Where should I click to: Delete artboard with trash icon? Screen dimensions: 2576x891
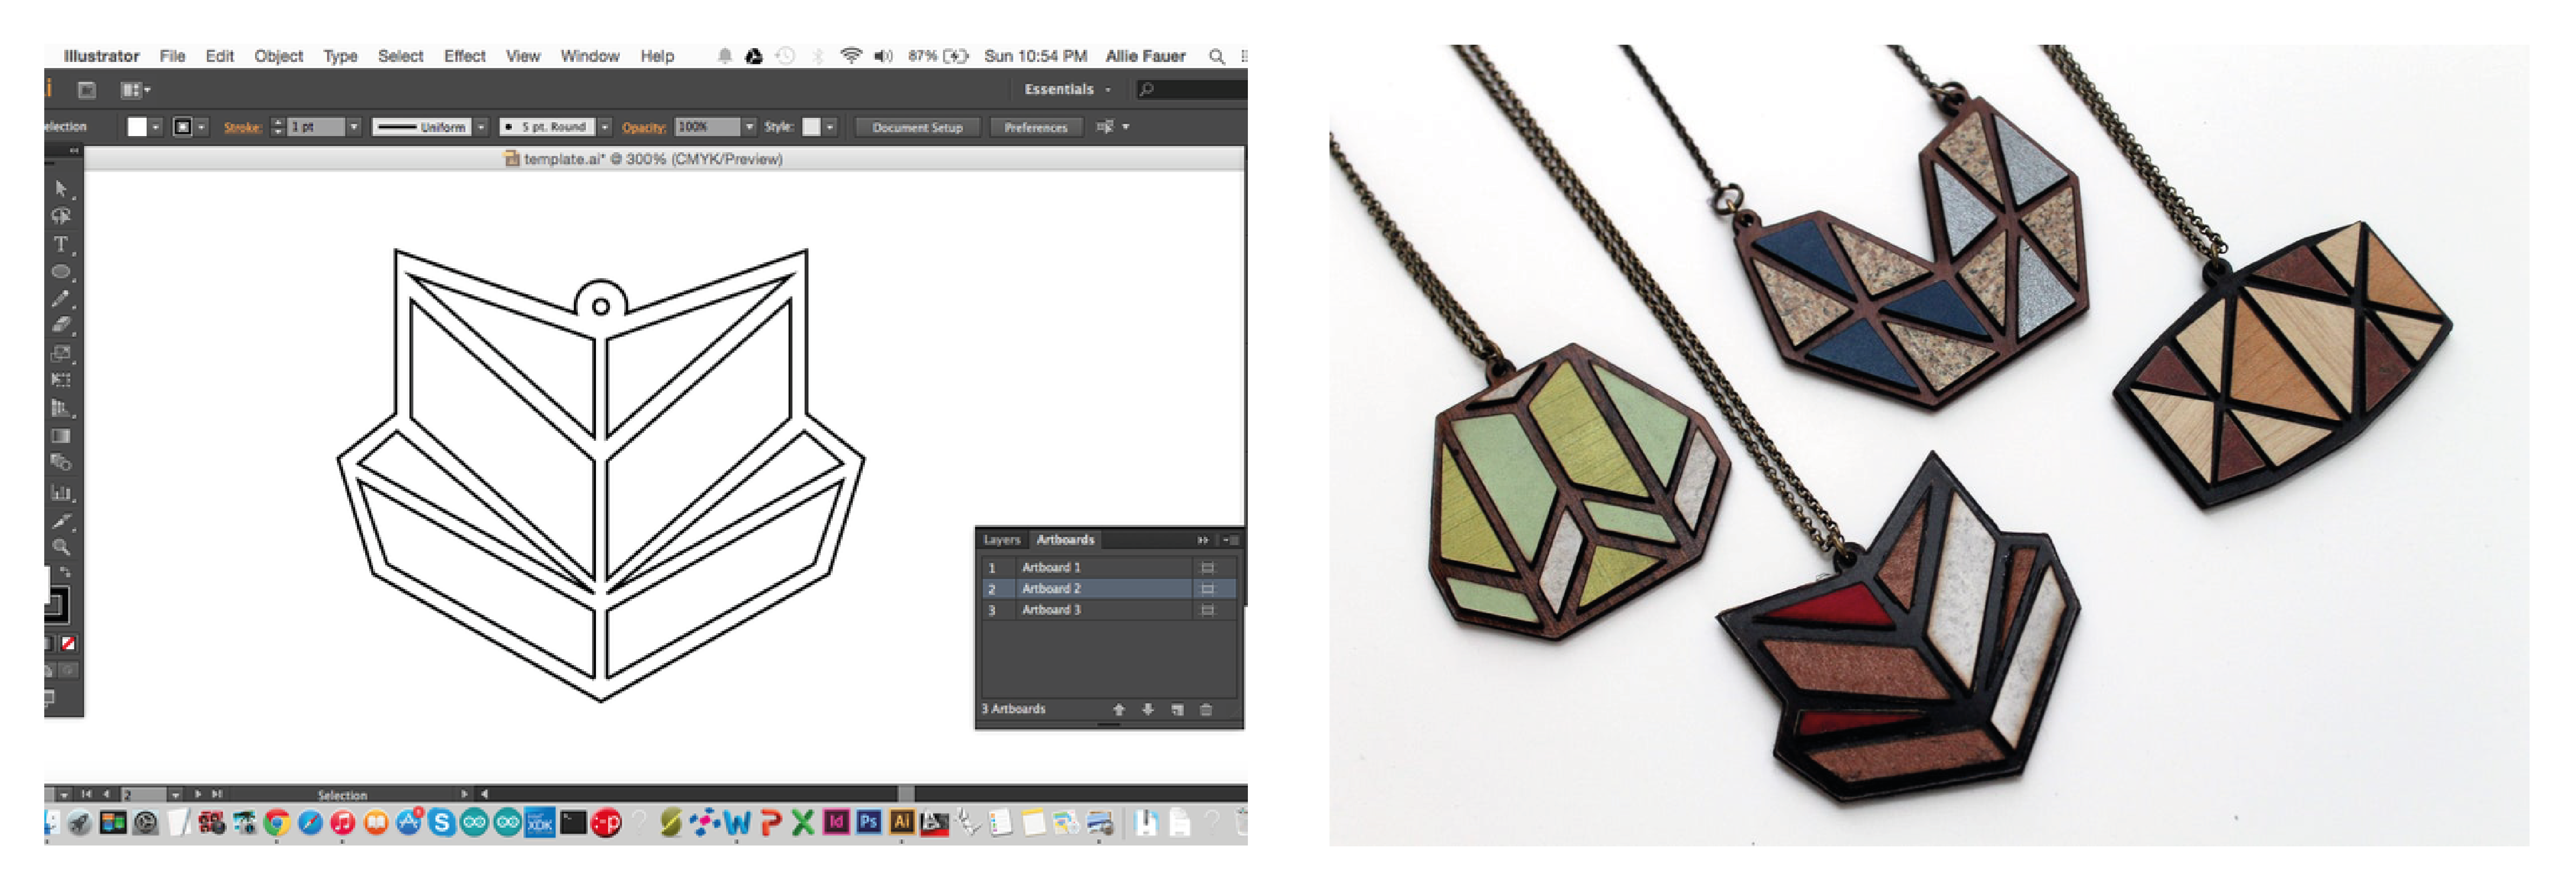point(1206,709)
